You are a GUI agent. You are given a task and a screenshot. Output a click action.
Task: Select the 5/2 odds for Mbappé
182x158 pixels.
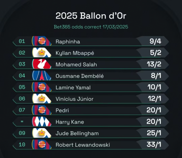tap(155, 53)
